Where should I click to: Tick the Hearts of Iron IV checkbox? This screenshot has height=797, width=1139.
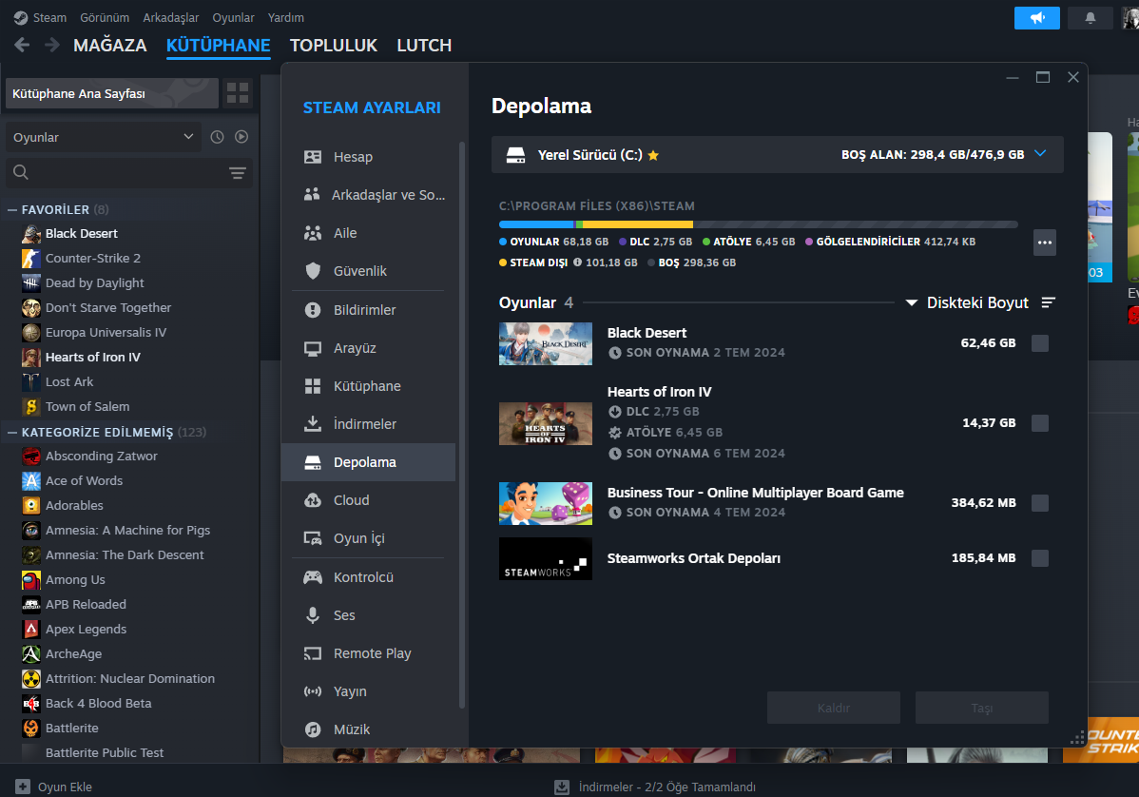[x=1040, y=423]
